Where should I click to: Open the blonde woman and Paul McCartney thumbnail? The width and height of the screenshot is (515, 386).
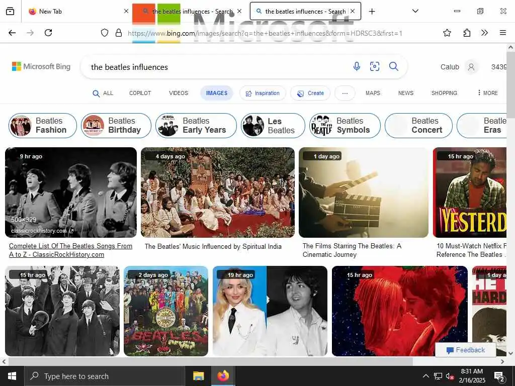pos(270,311)
